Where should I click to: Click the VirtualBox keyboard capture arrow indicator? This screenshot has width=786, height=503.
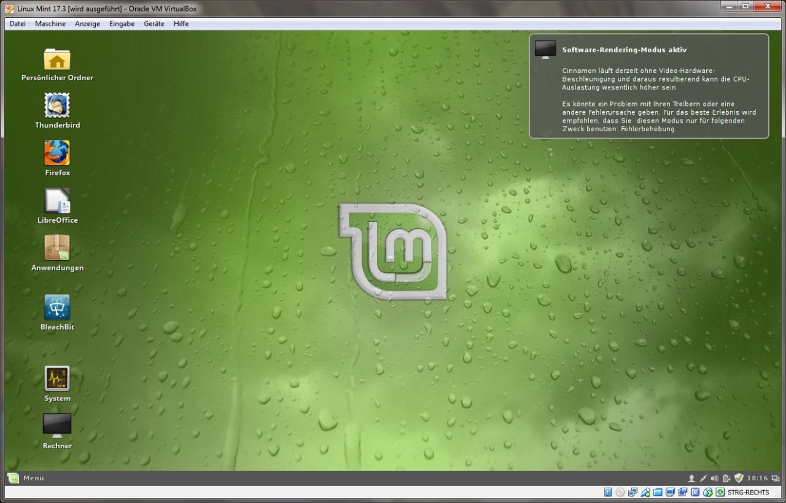click(x=720, y=492)
